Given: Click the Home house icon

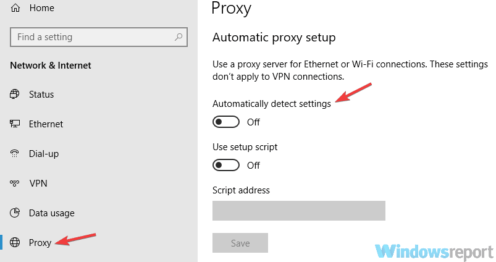Looking at the screenshot, I should click(x=15, y=7).
